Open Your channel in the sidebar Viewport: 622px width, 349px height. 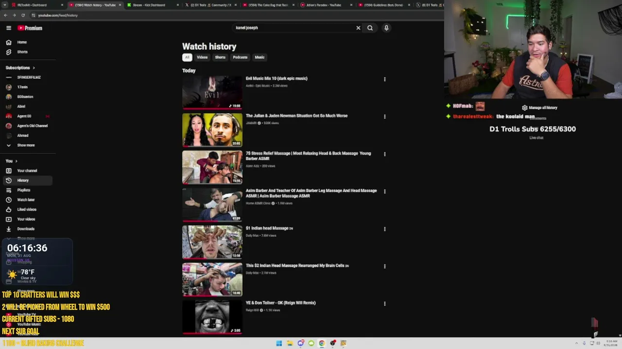tap(28, 171)
